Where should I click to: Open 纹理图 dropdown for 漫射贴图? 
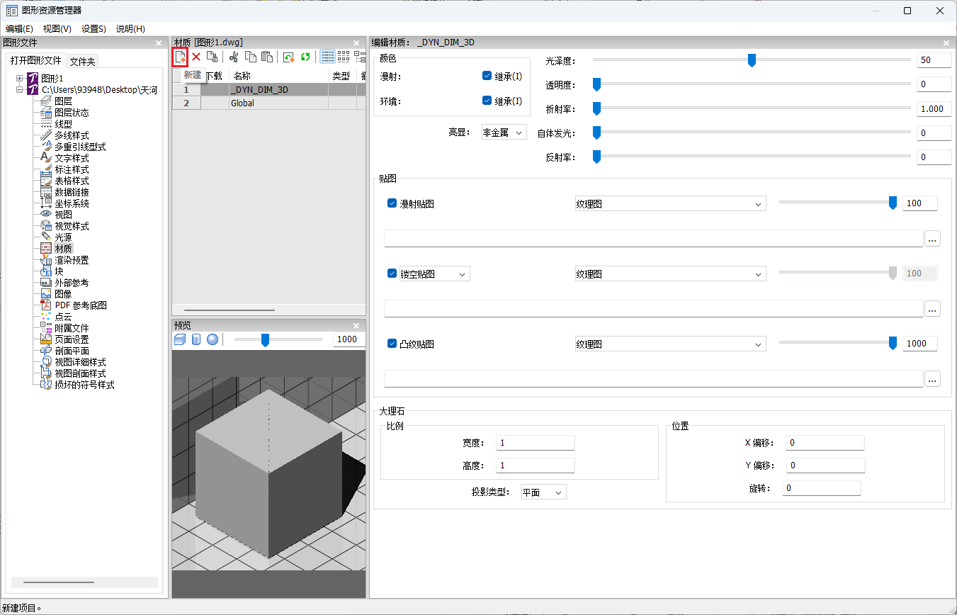point(670,204)
